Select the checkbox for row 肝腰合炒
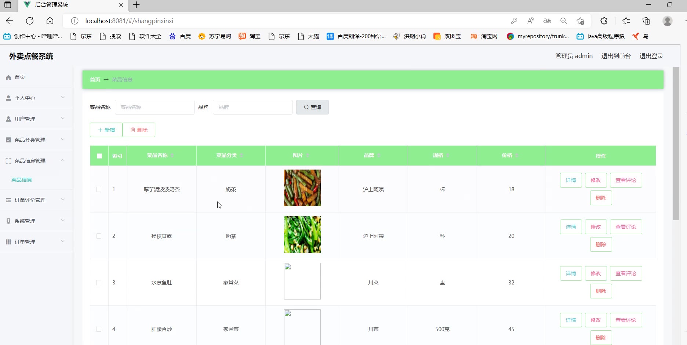The image size is (687, 345). (99, 329)
